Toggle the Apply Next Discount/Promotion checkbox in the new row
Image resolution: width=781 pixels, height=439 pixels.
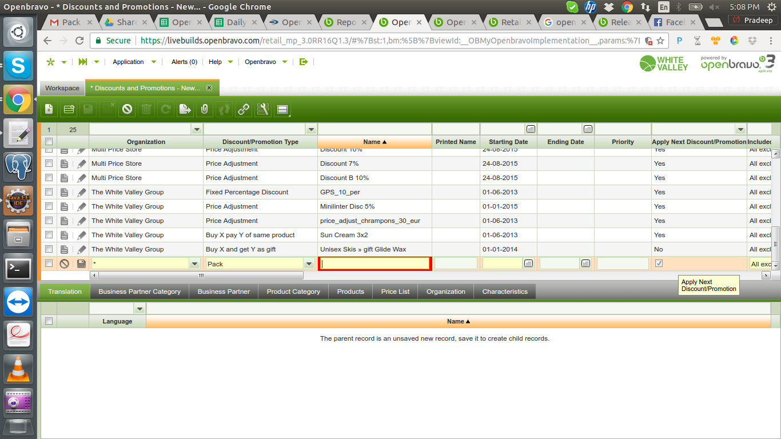[659, 264]
